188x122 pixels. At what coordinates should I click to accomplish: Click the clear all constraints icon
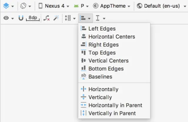46,18
